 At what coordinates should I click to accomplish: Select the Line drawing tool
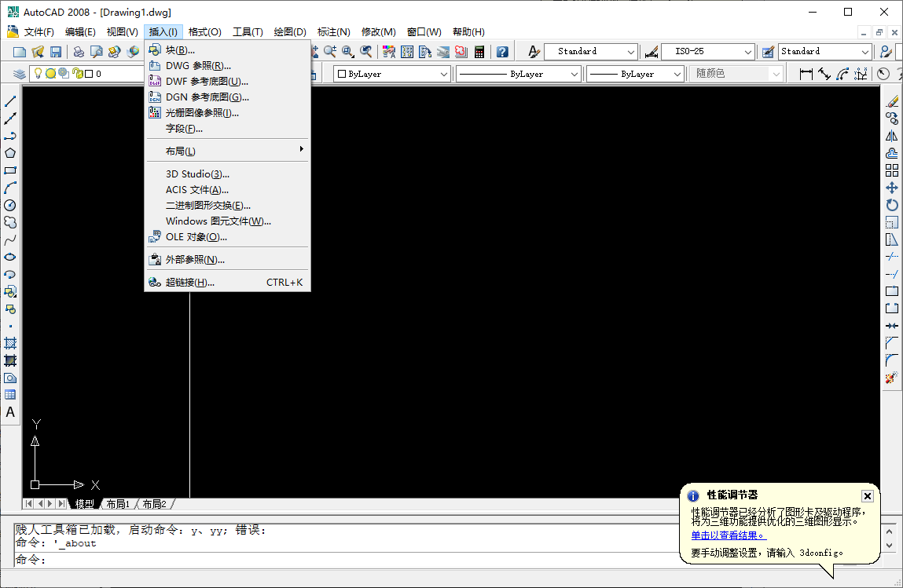coord(10,100)
